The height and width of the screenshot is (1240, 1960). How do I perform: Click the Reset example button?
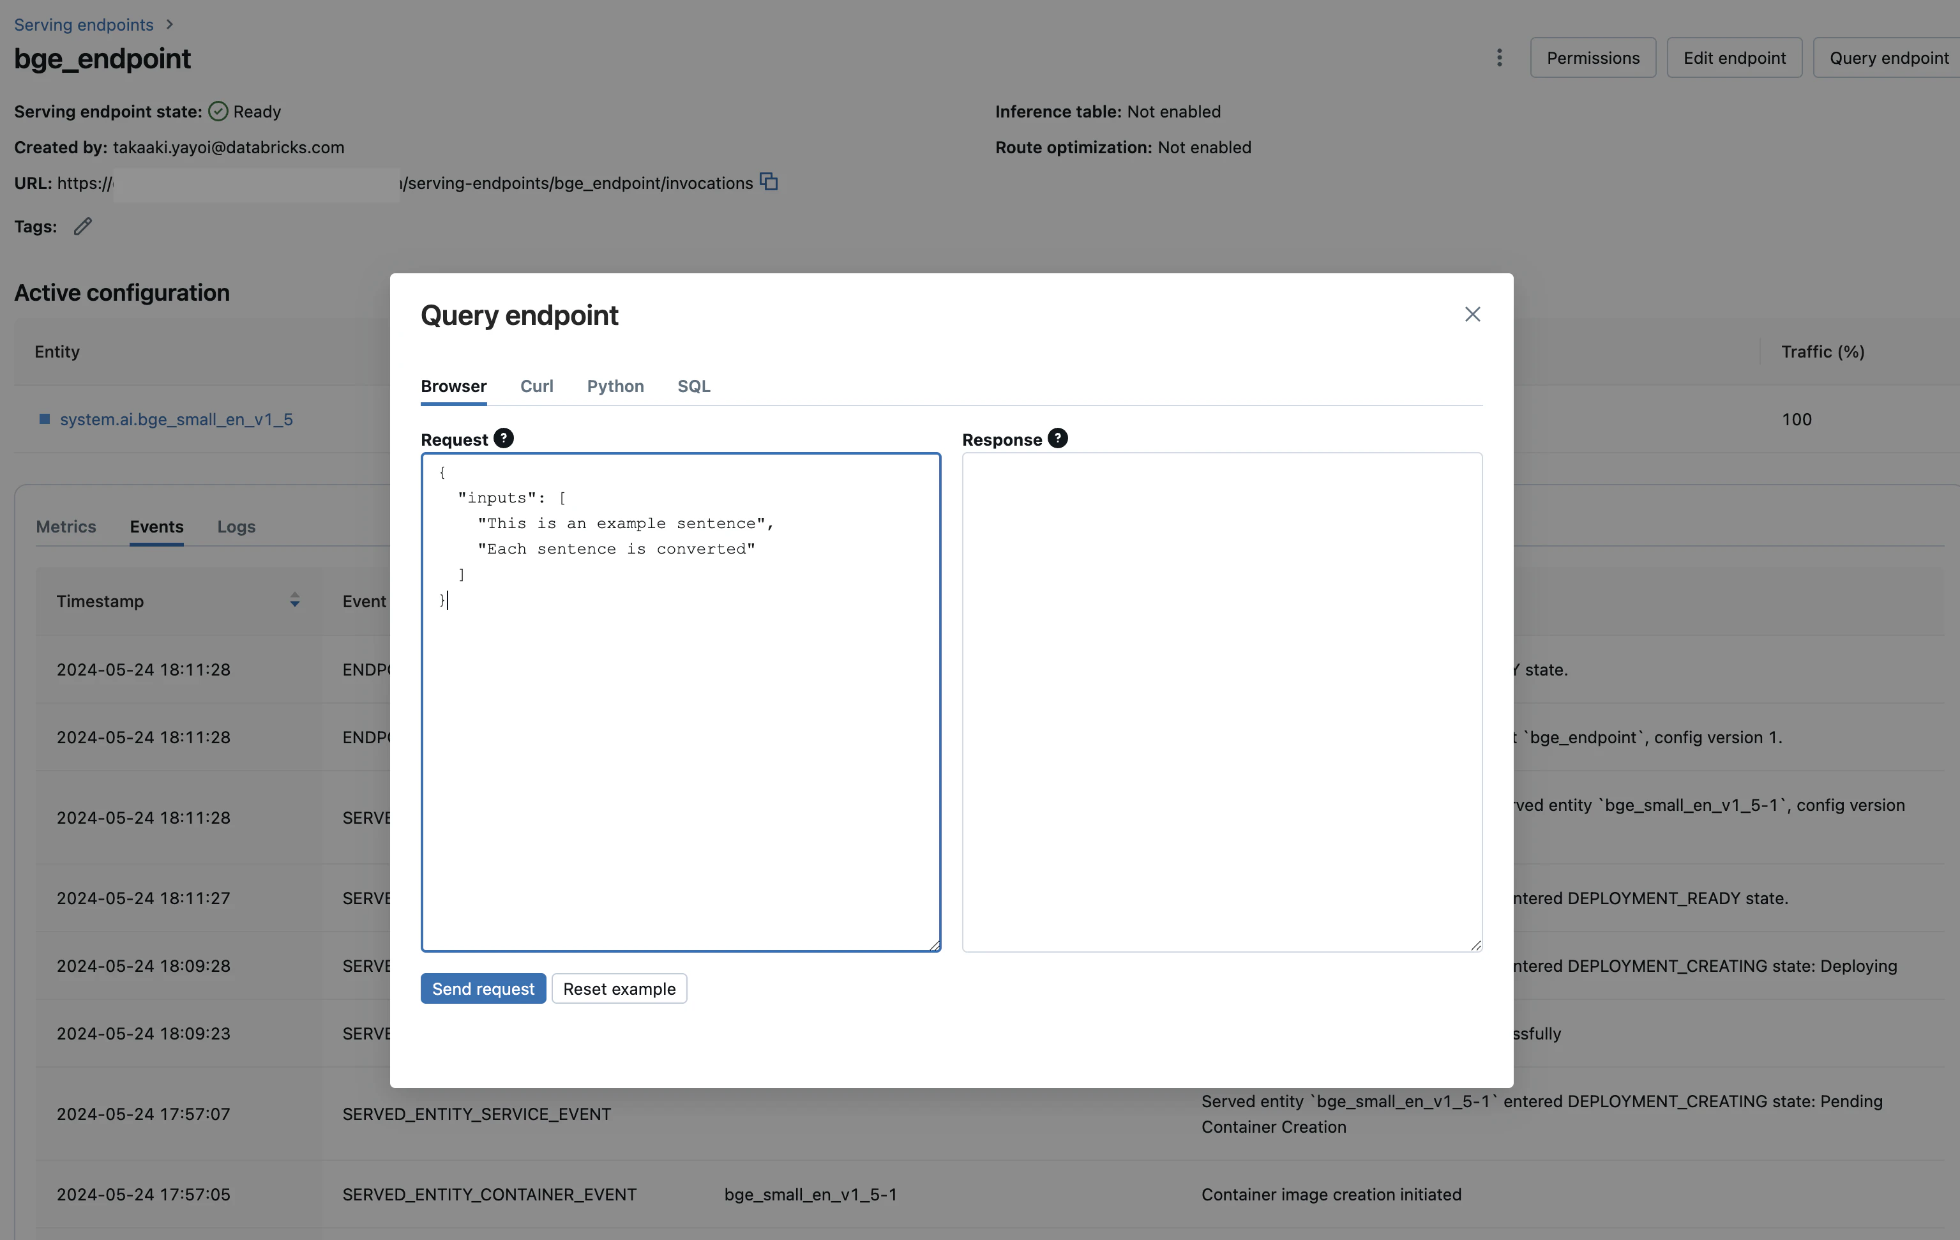619,988
